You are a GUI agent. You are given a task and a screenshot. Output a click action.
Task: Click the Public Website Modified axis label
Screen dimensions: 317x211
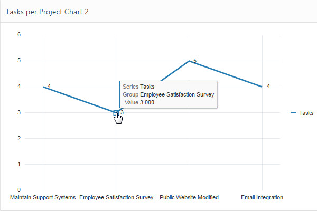[189, 198]
